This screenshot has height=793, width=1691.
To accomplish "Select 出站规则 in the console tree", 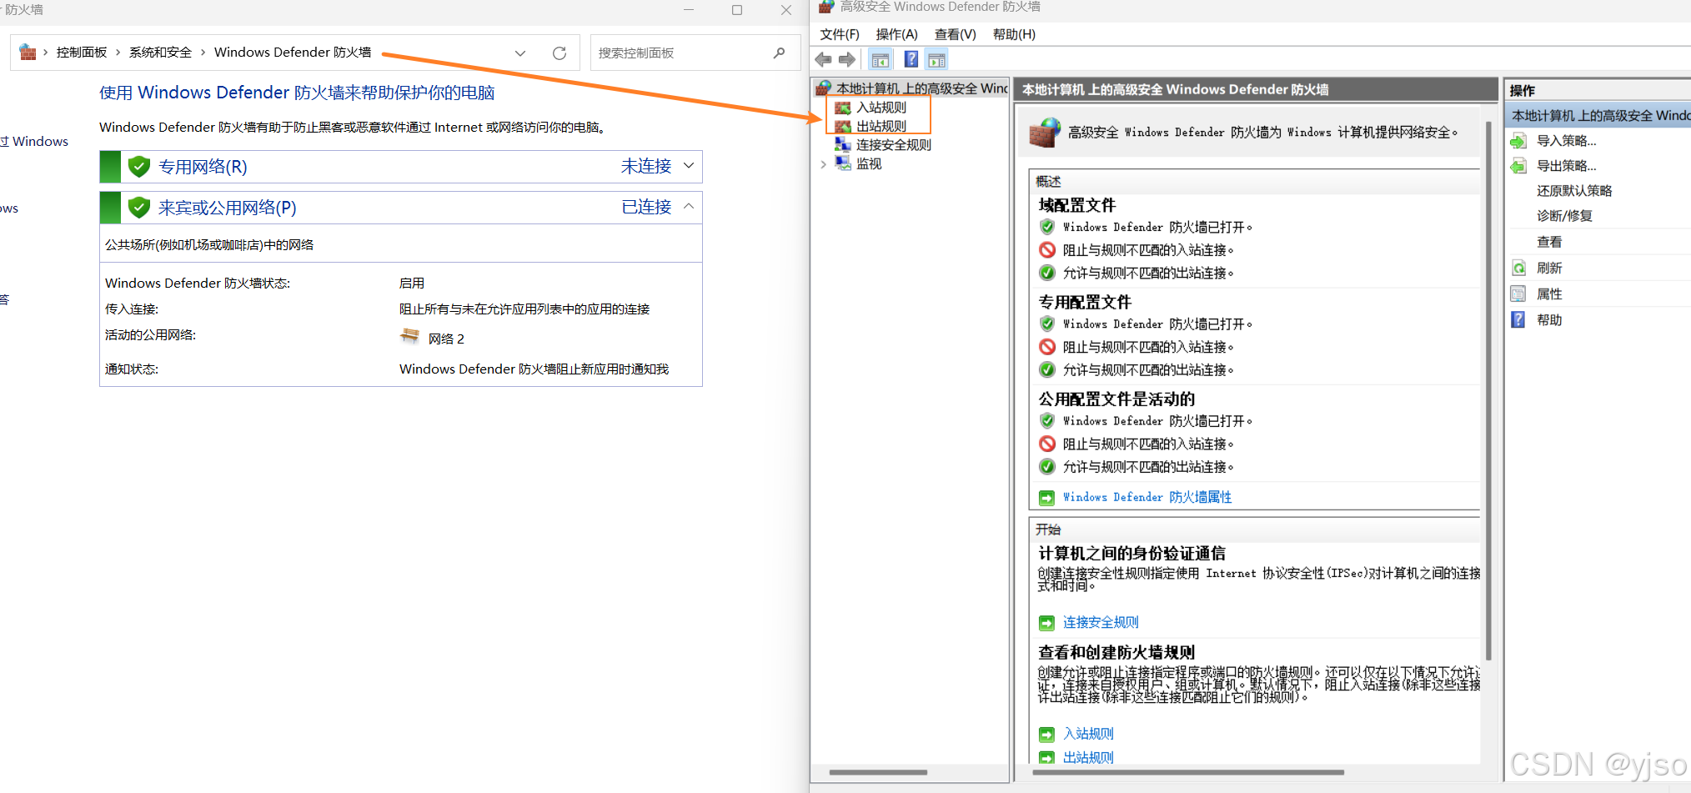I will (881, 126).
